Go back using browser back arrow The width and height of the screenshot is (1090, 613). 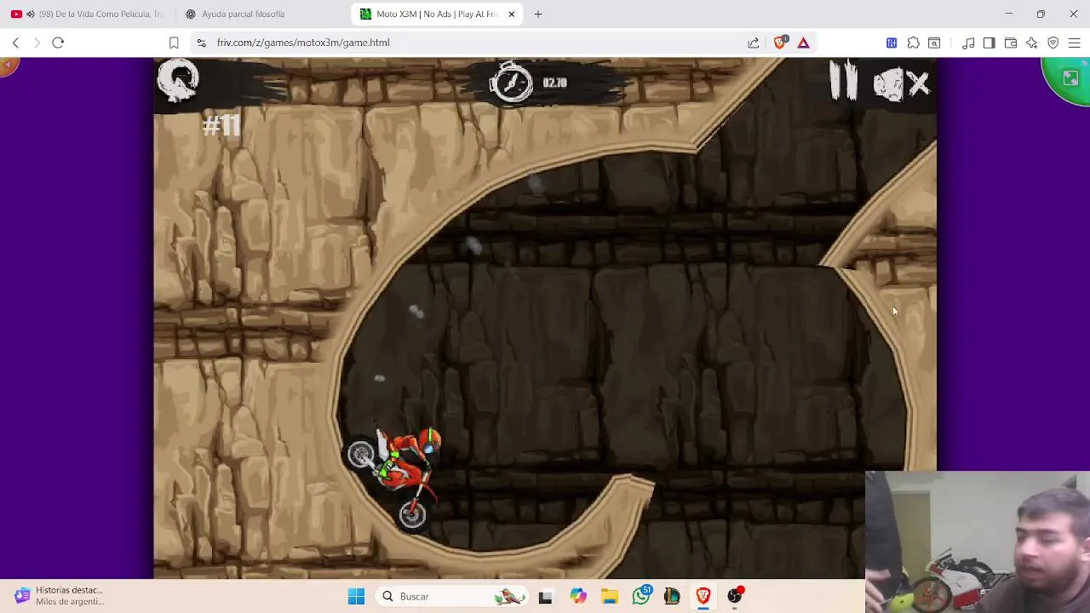point(15,43)
